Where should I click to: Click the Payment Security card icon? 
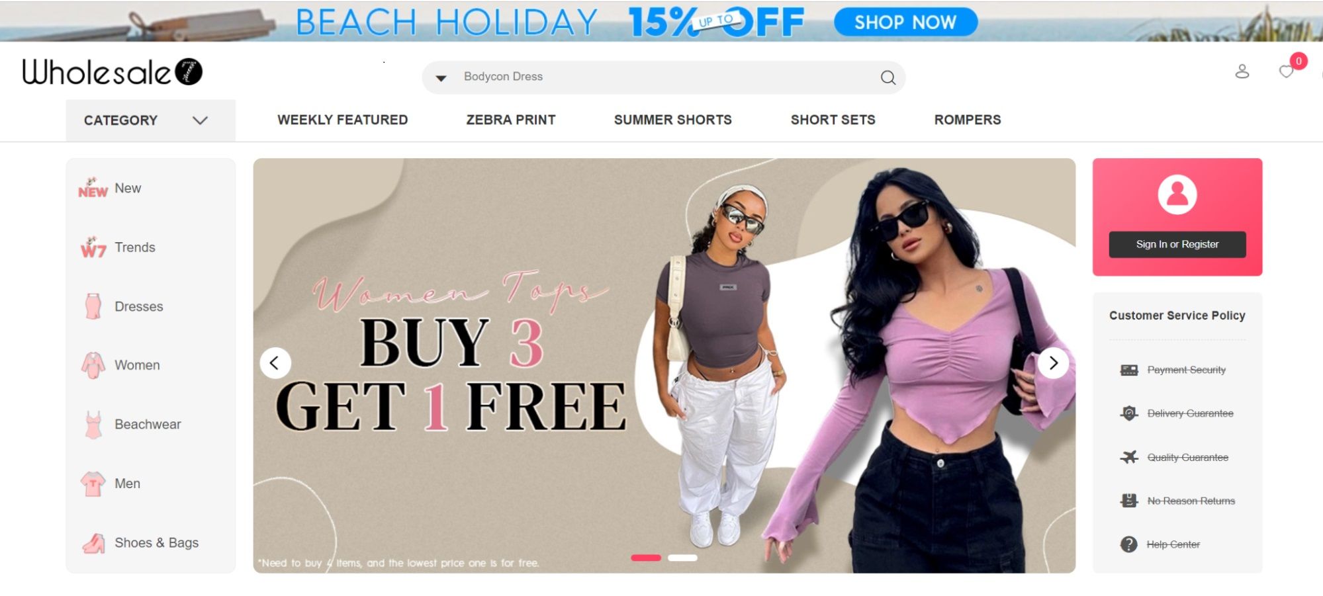[x=1129, y=370]
